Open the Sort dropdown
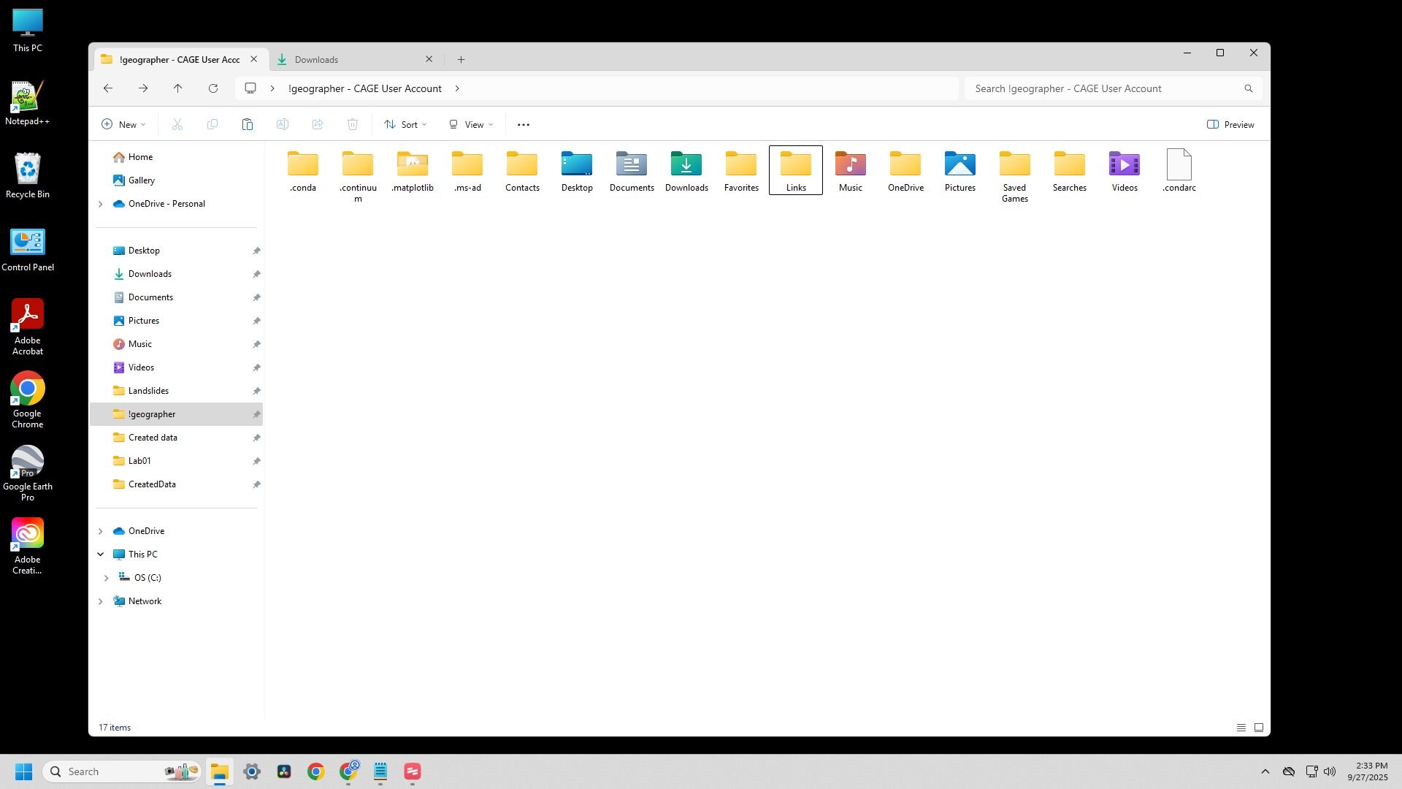Image resolution: width=1402 pixels, height=789 pixels. [x=405, y=125]
